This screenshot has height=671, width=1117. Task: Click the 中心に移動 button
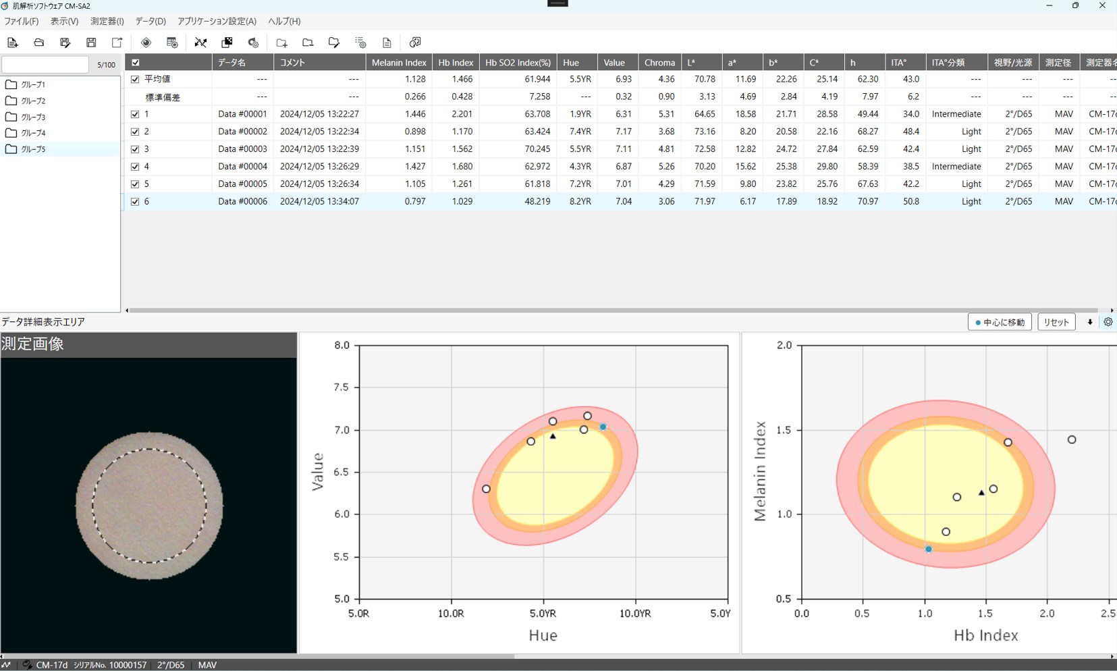point(1000,322)
